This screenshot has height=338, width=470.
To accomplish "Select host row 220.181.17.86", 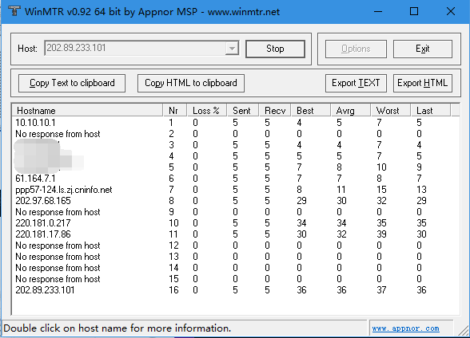I will (235, 234).
